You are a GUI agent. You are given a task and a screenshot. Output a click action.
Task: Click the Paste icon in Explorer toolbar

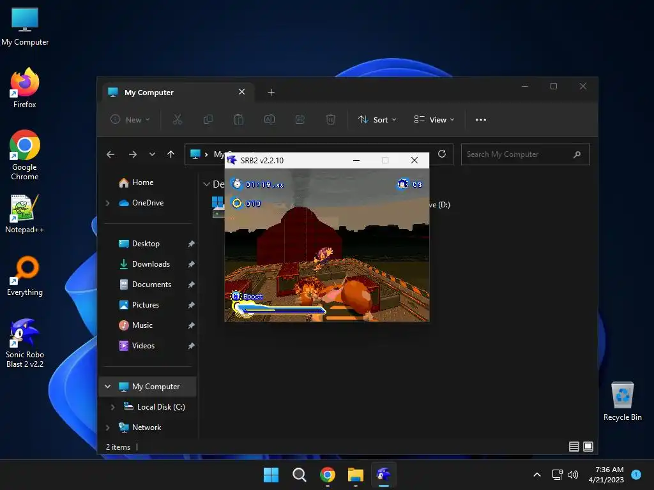(x=239, y=119)
